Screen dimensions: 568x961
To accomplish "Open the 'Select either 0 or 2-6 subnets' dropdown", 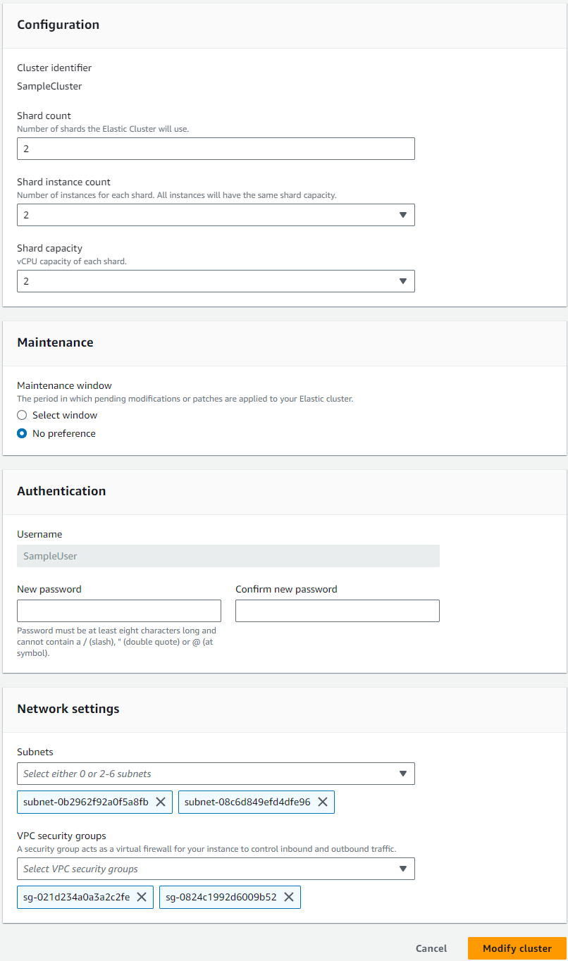I will (x=216, y=774).
